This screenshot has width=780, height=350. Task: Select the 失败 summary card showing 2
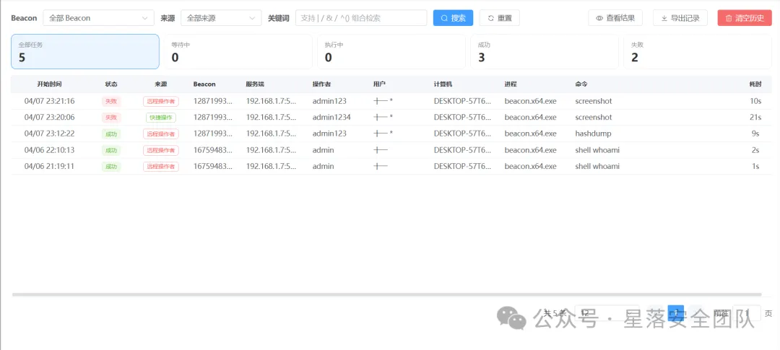click(x=698, y=52)
